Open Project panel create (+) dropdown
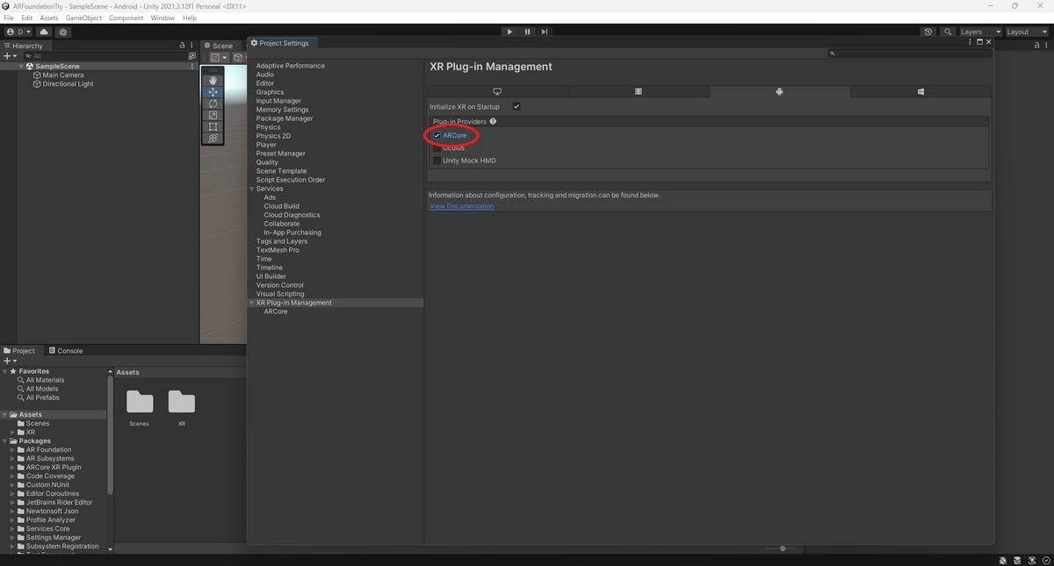The width and height of the screenshot is (1054, 566). [10, 361]
